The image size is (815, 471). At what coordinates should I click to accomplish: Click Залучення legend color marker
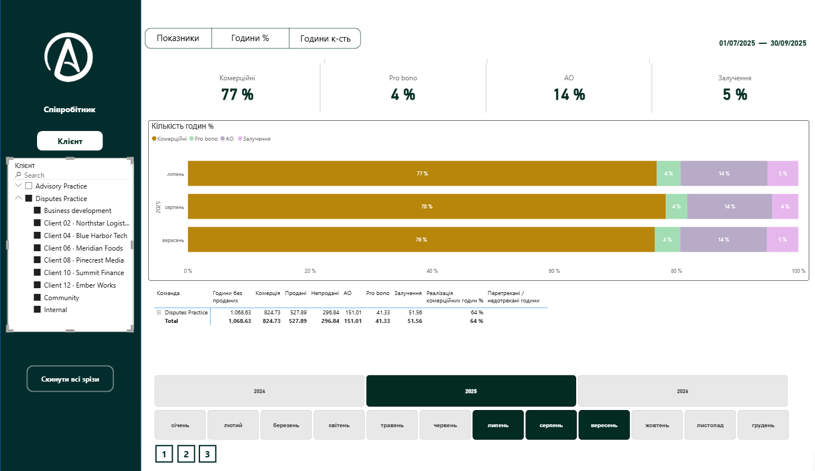(240, 139)
